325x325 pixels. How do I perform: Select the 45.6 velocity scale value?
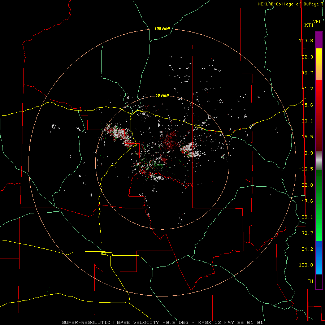307,105
